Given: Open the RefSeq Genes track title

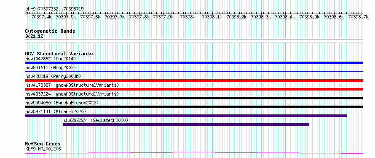Looking at the screenshot, I should coord(43,144).
